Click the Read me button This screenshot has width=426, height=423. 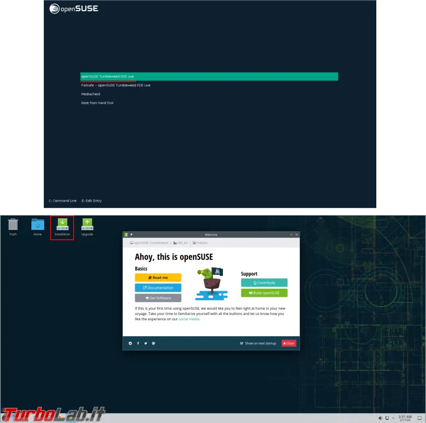point(158,277)
